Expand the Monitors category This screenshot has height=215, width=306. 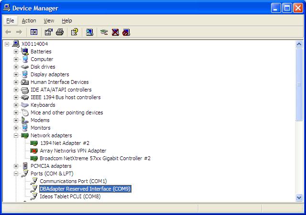click(x=16, y=128)
